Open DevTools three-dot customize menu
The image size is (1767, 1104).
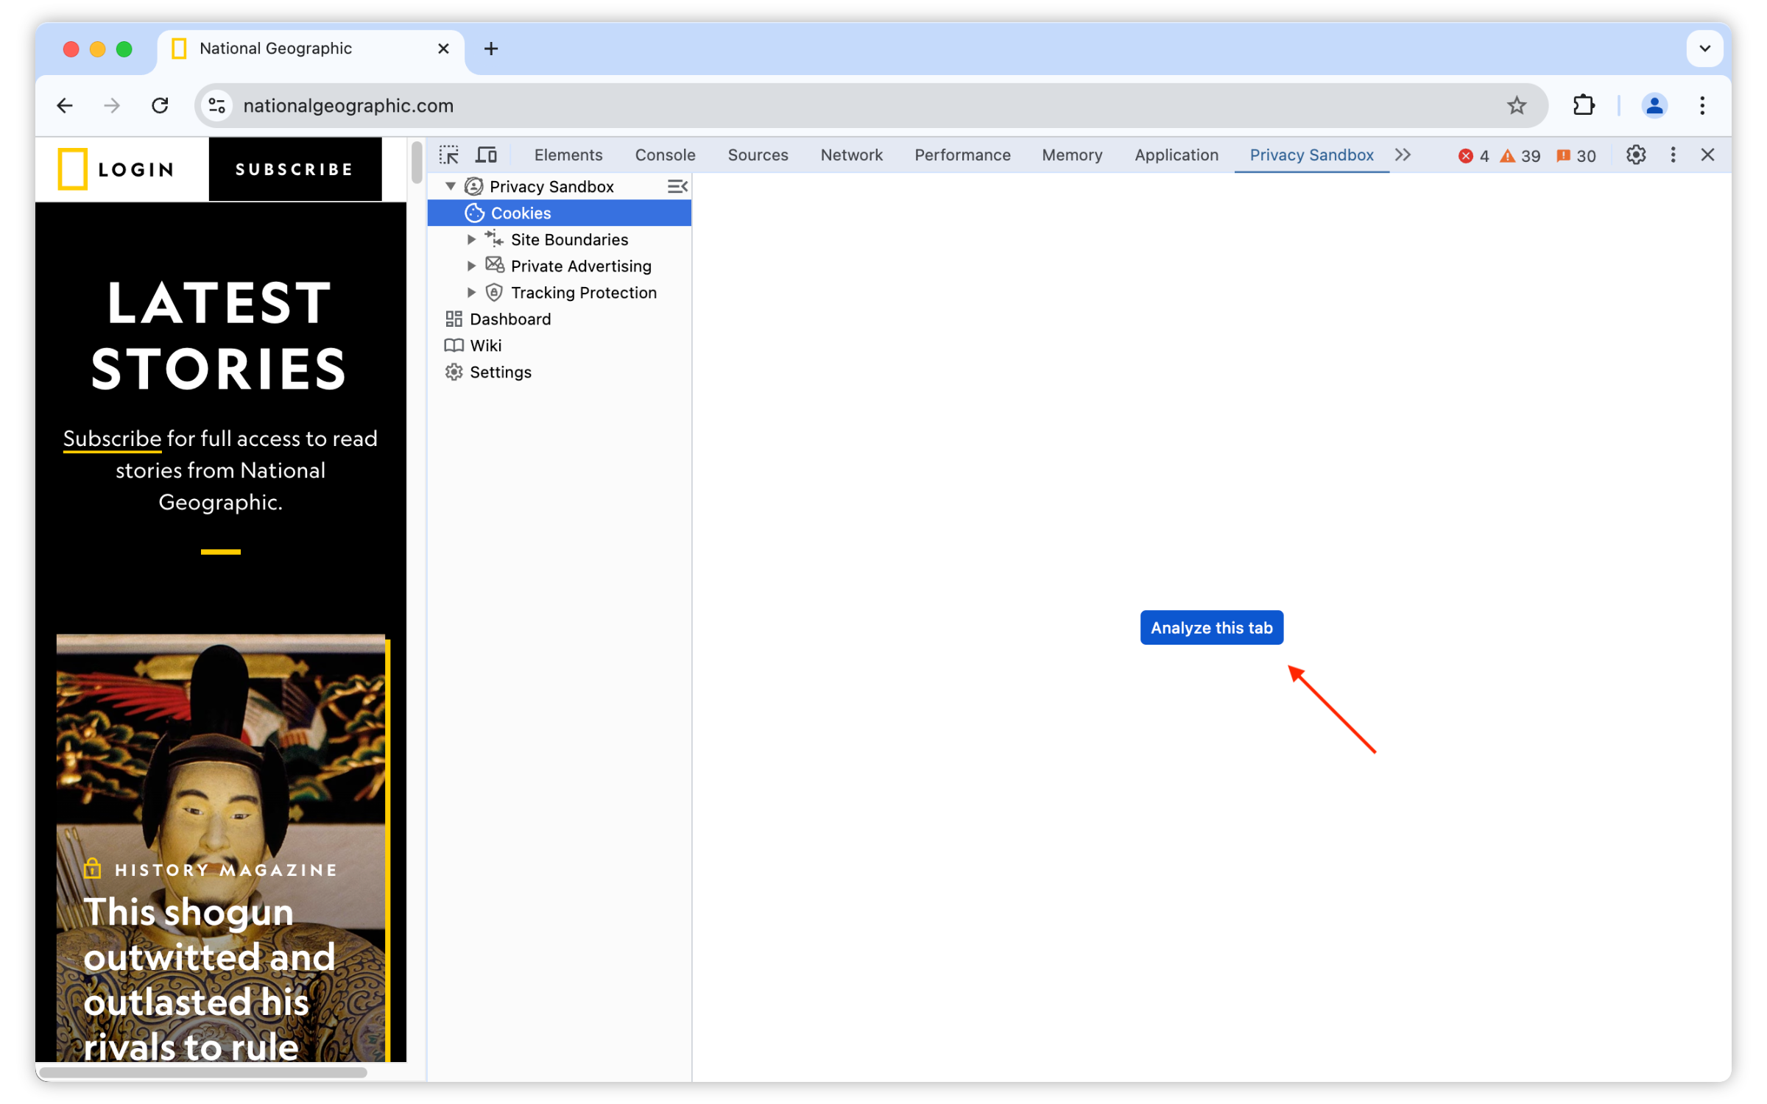pyautogui.click(x=1673, y=155)
